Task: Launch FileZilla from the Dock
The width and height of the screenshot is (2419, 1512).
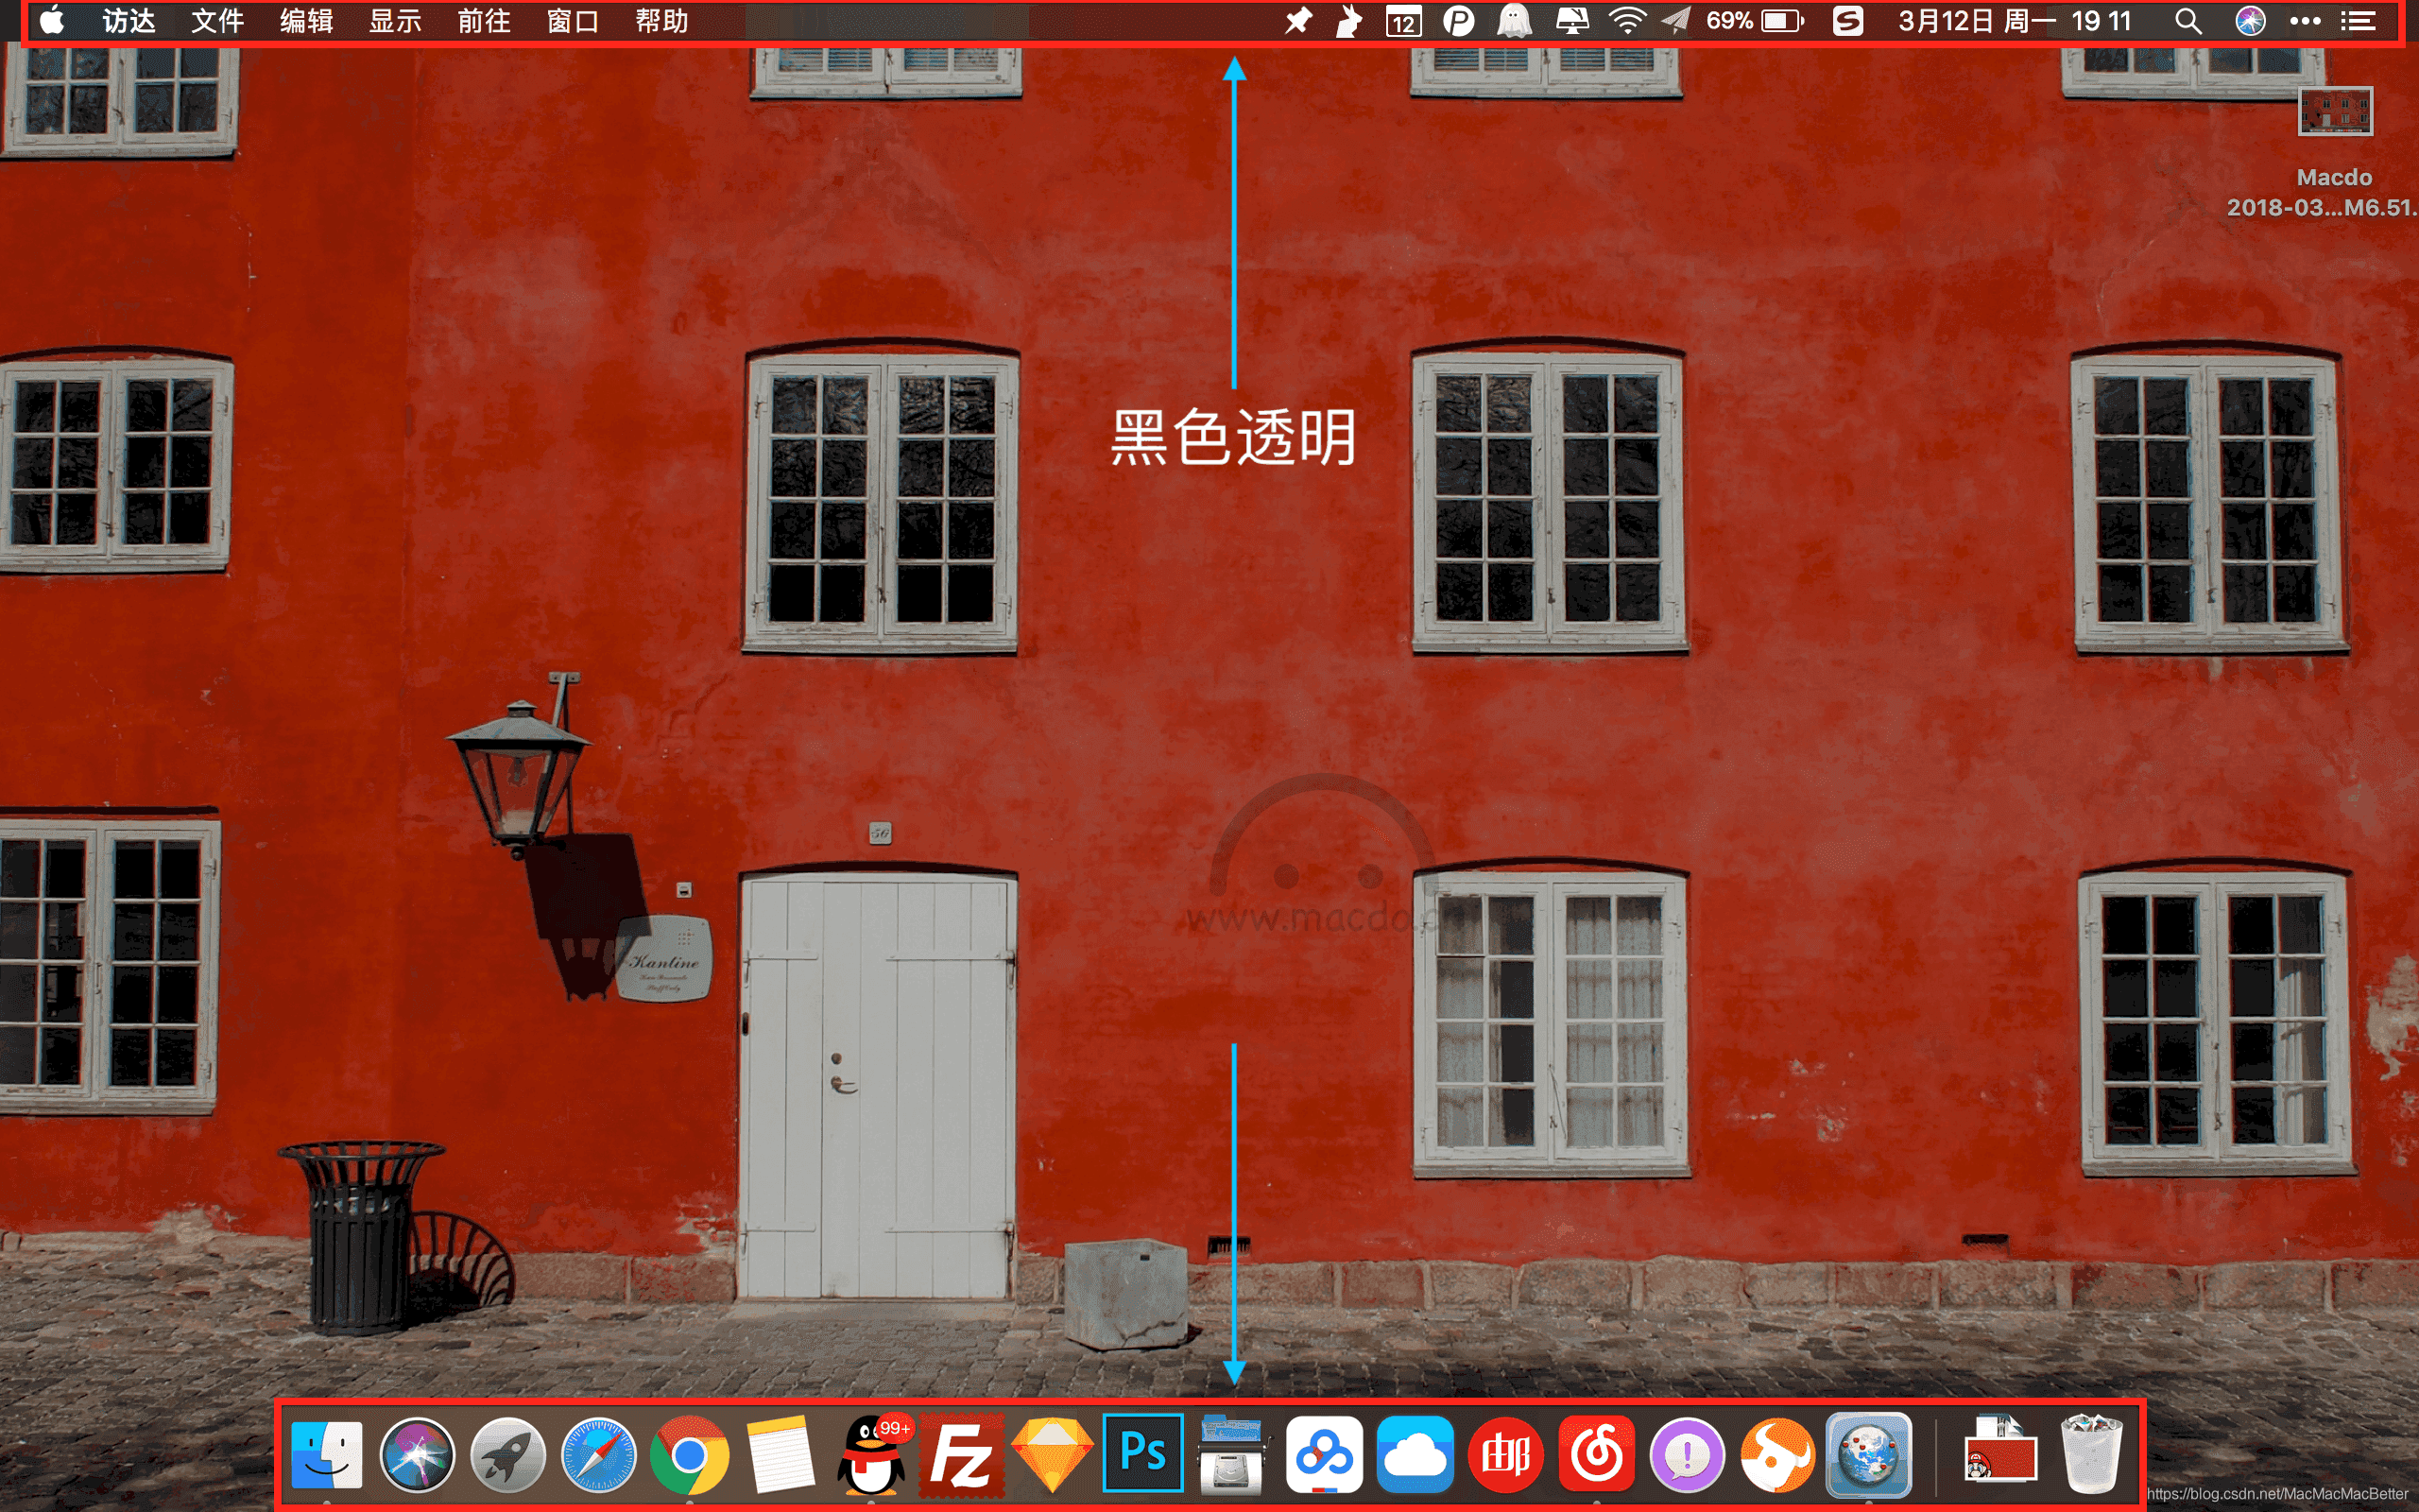Action: (x=962, y=1453)
